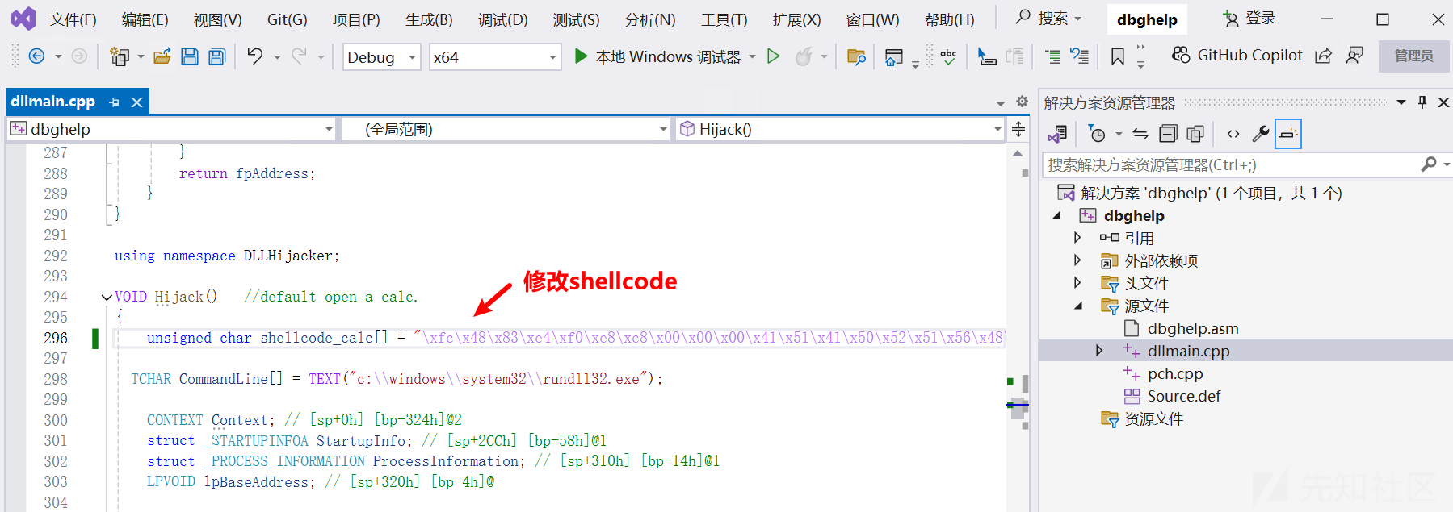The height and width of the screenshot is (512, 1453).
Task: Click the 管理员 badge button
Action: pyautogui.click(x=1413, y=56)
